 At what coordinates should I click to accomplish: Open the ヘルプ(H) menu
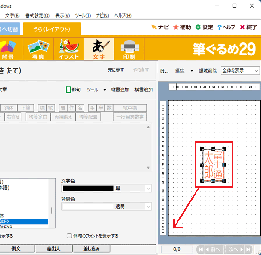(123, 16)
